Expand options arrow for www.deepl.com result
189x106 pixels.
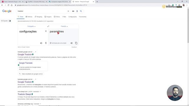(x=40, y=92)
